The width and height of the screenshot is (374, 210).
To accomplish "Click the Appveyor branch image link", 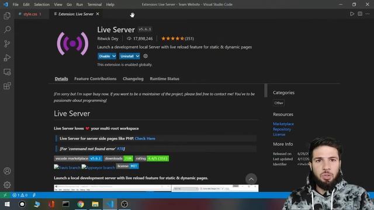I will (98, 167).
